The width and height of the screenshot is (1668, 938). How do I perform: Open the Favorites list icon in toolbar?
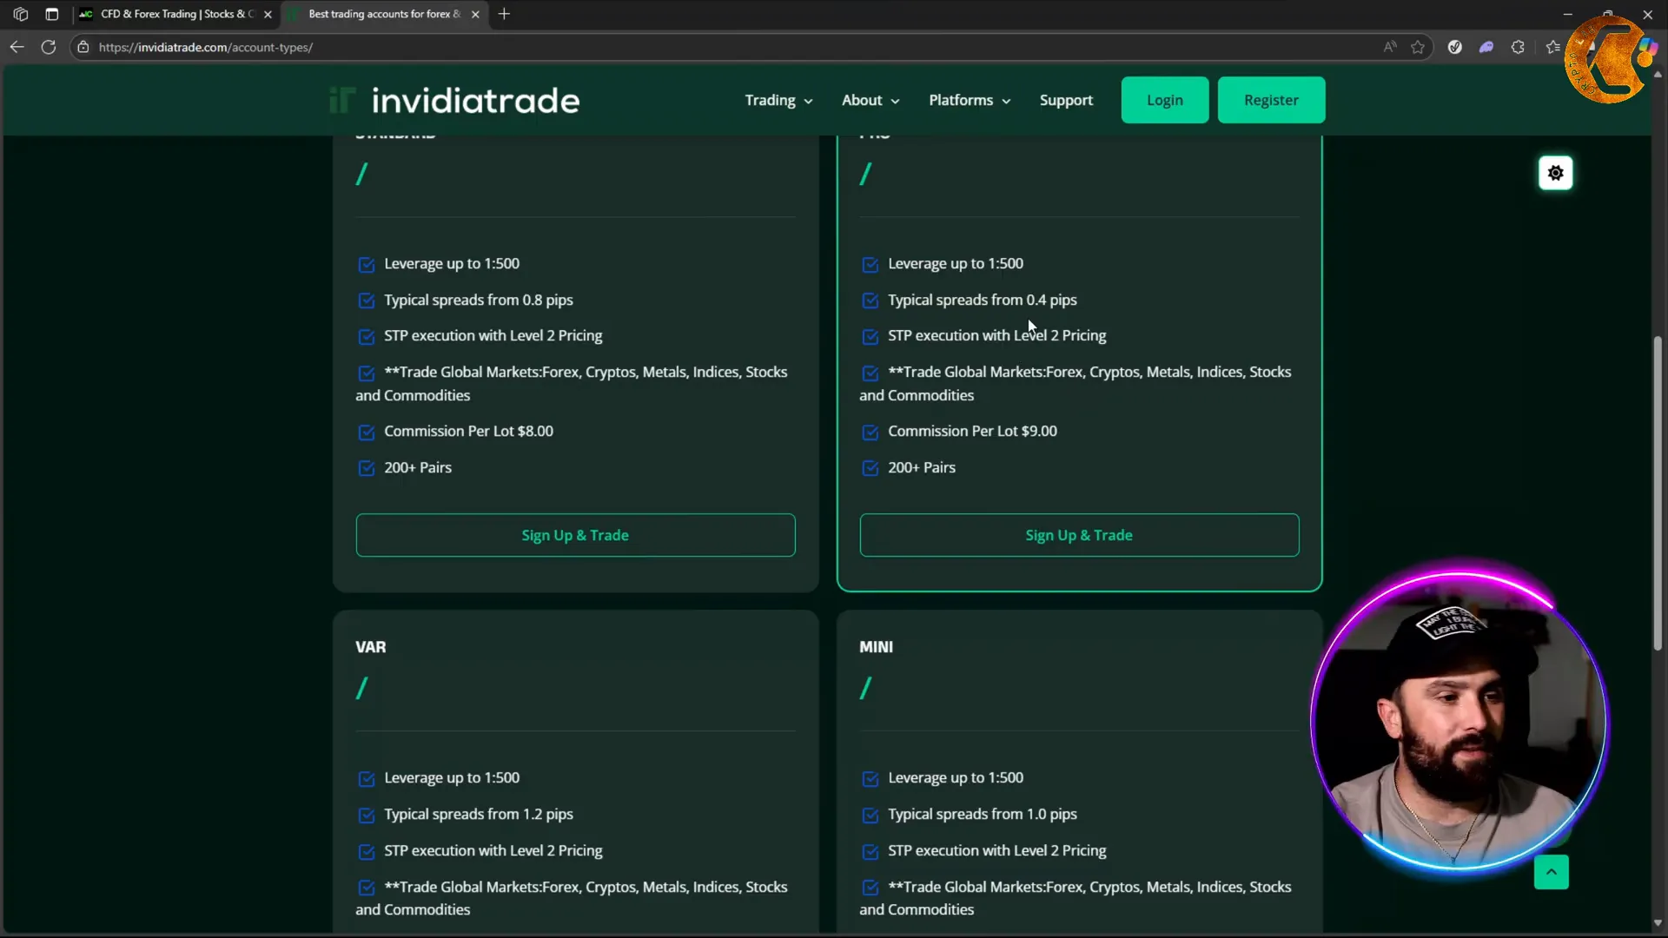pos(1553,47)
